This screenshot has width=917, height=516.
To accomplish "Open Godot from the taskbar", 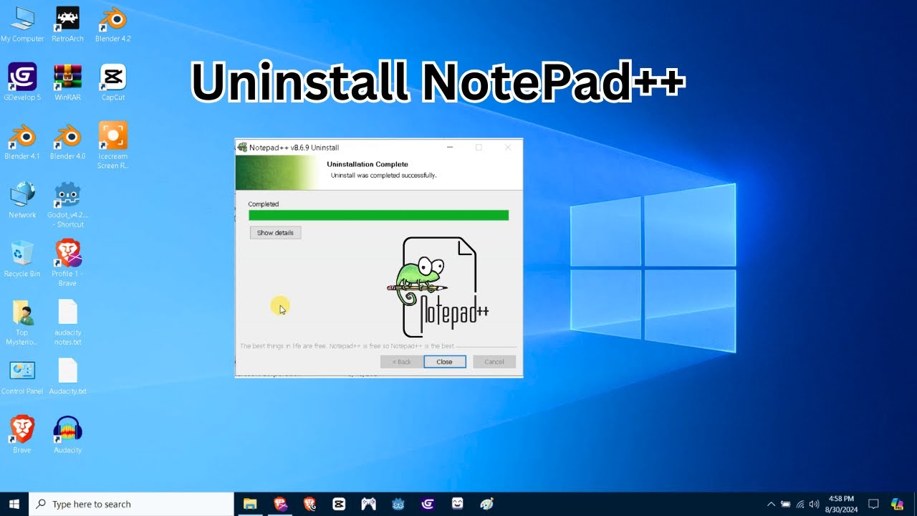I will 398,504.
